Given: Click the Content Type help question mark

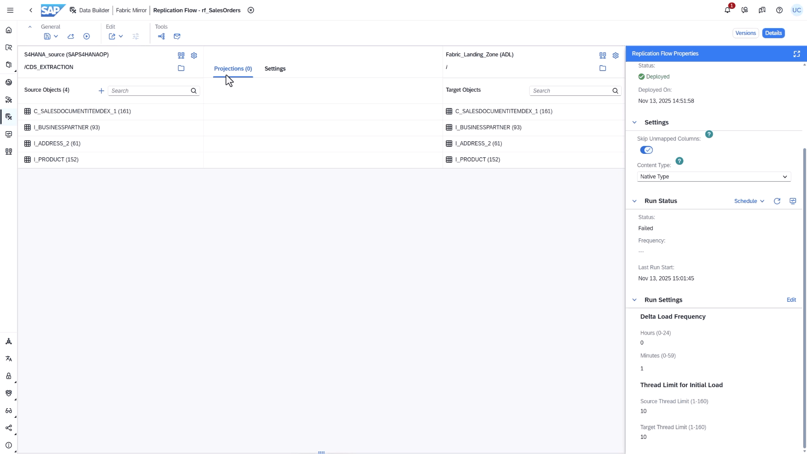Looking at the screenshot, I should [679, 161].
